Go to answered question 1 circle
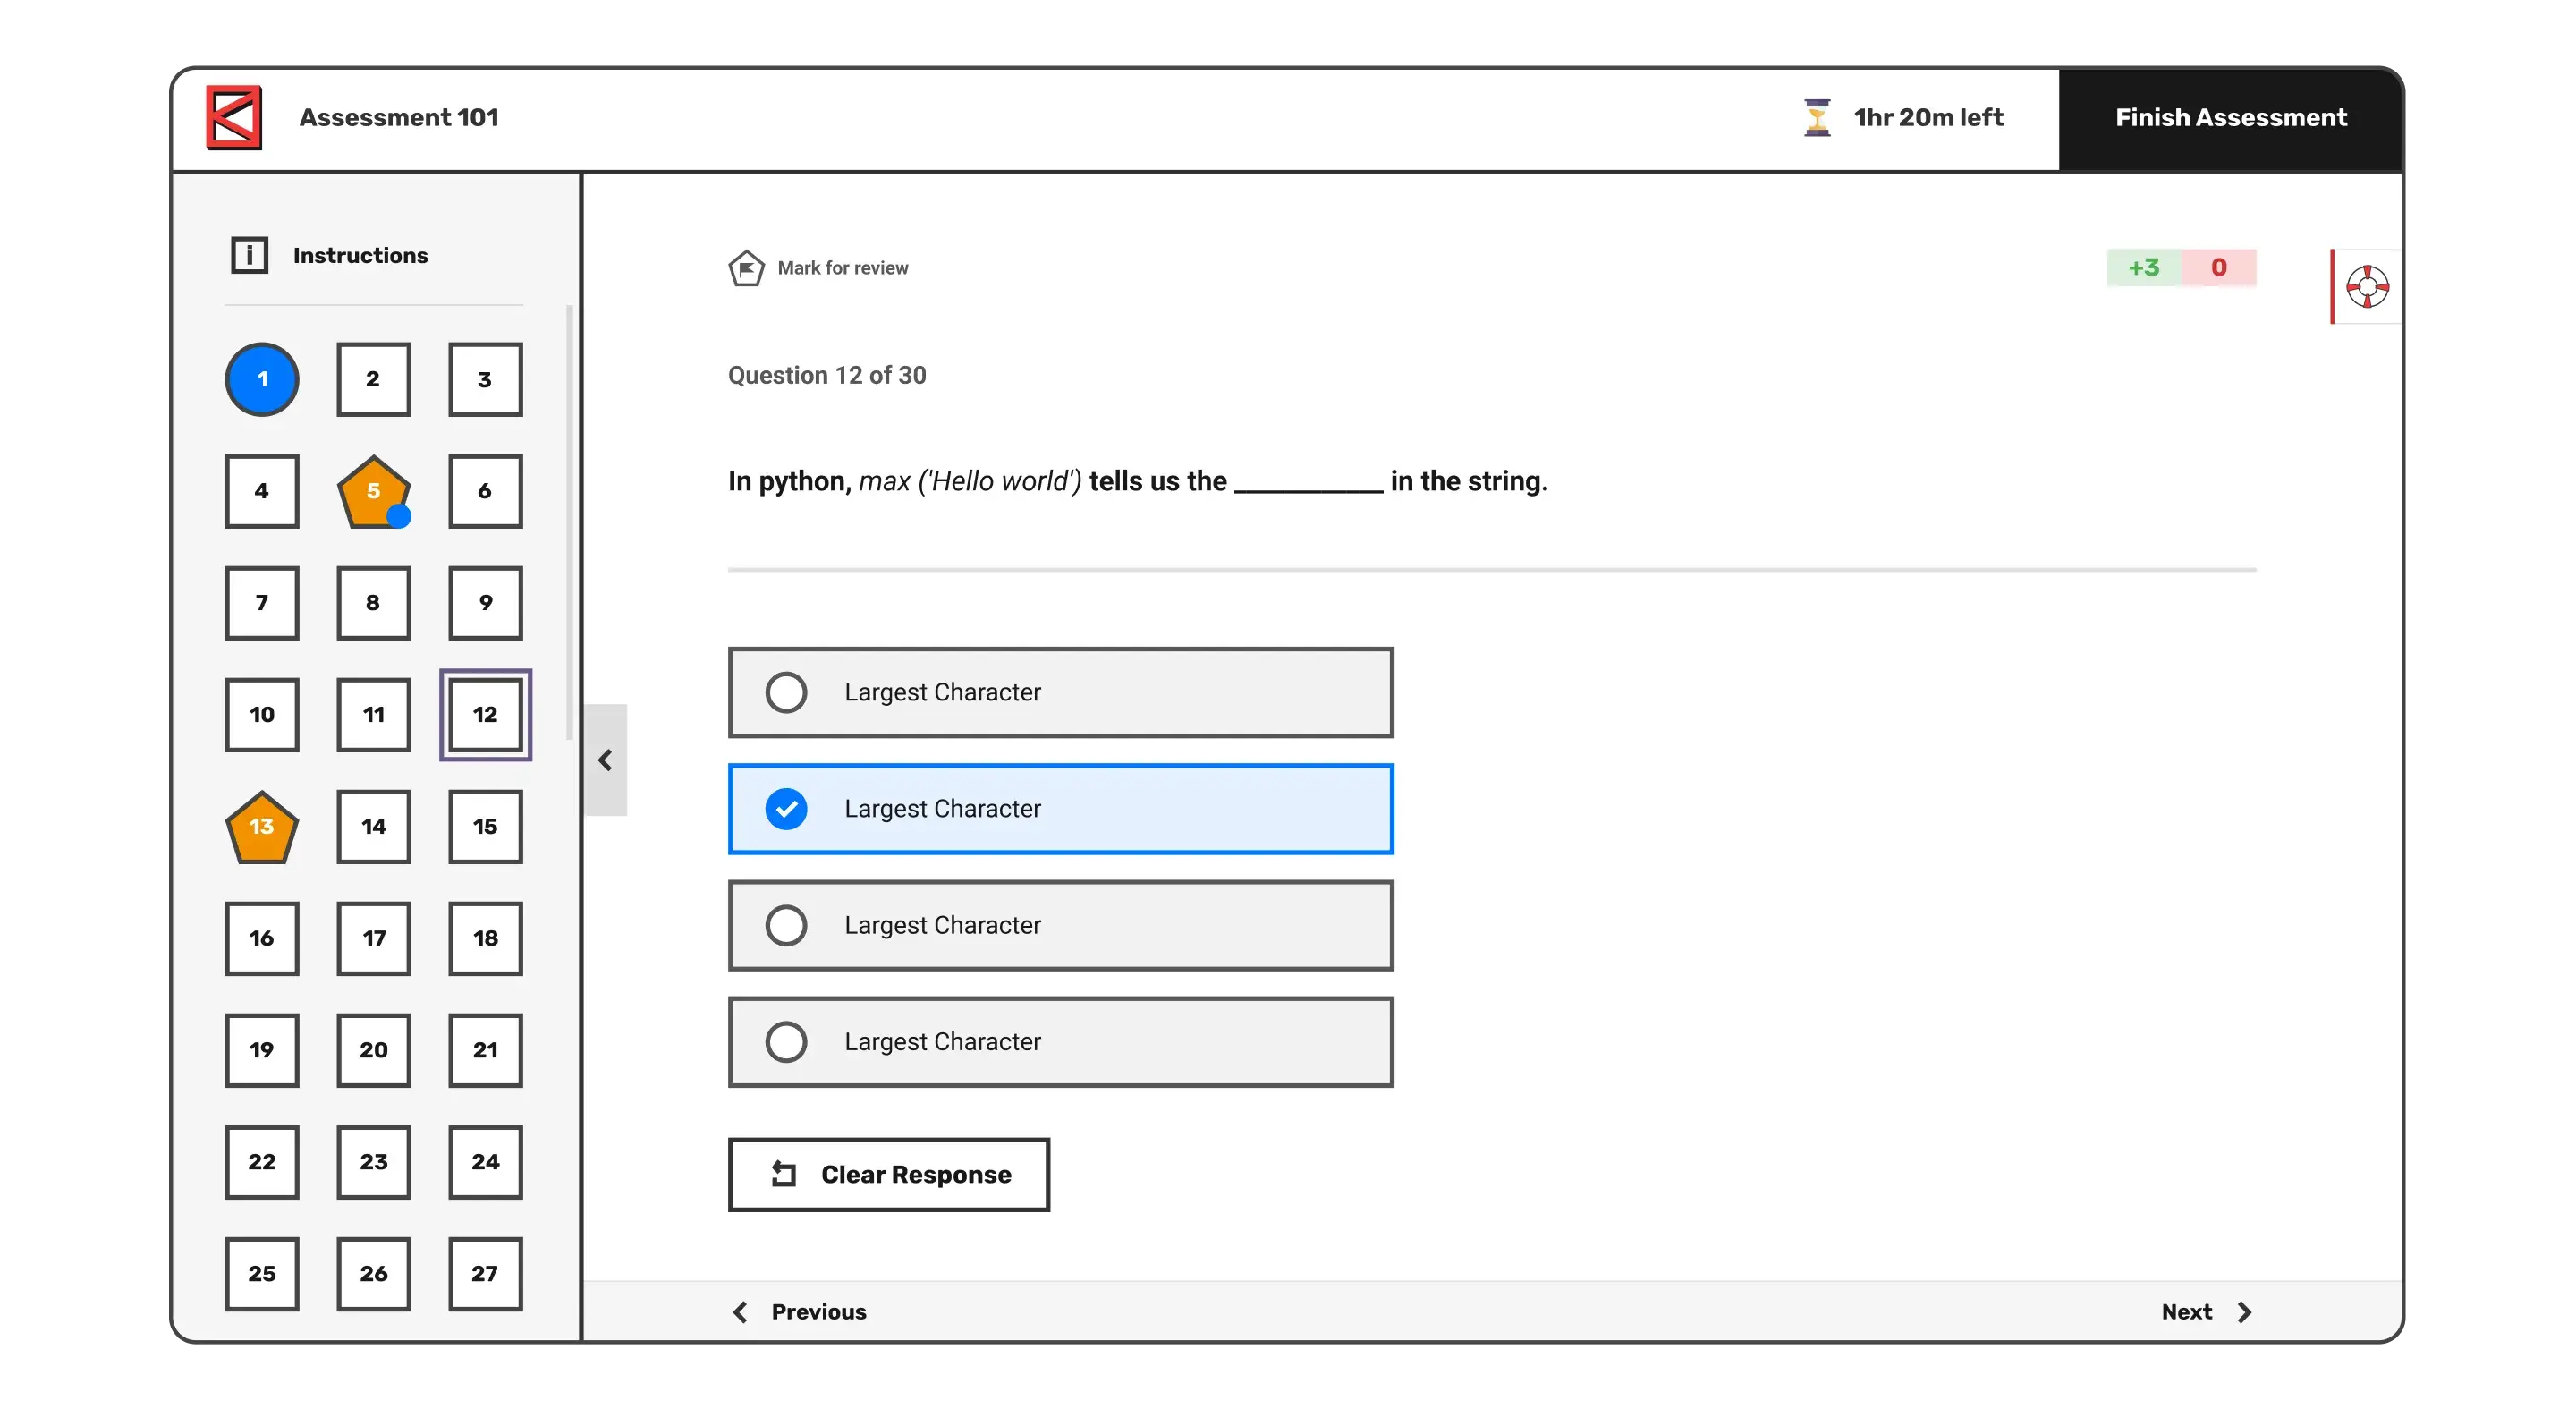Viewport: 2576px width, 1409px height. click(262, 380)
